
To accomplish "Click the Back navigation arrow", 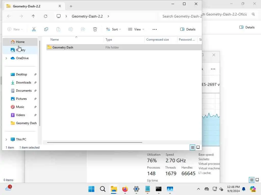I will [x=9, y=16].
